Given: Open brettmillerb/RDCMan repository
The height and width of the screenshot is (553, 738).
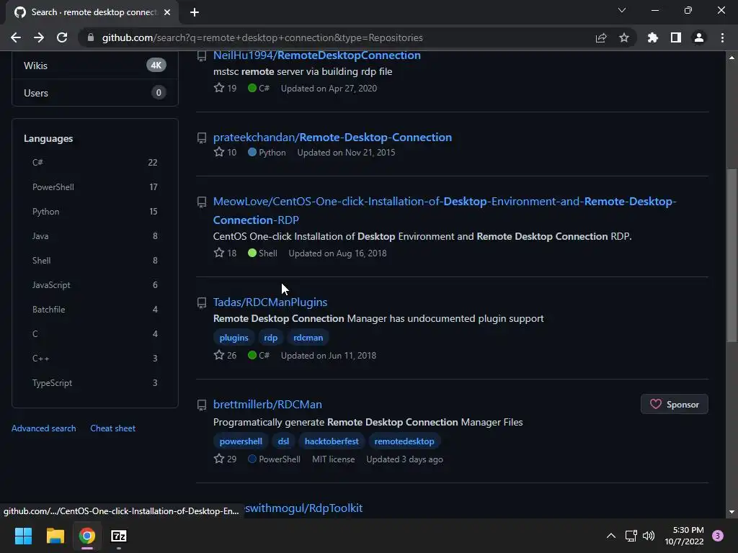Looking at the screenshot, I should pyautogui.click(x=267, y=405).
